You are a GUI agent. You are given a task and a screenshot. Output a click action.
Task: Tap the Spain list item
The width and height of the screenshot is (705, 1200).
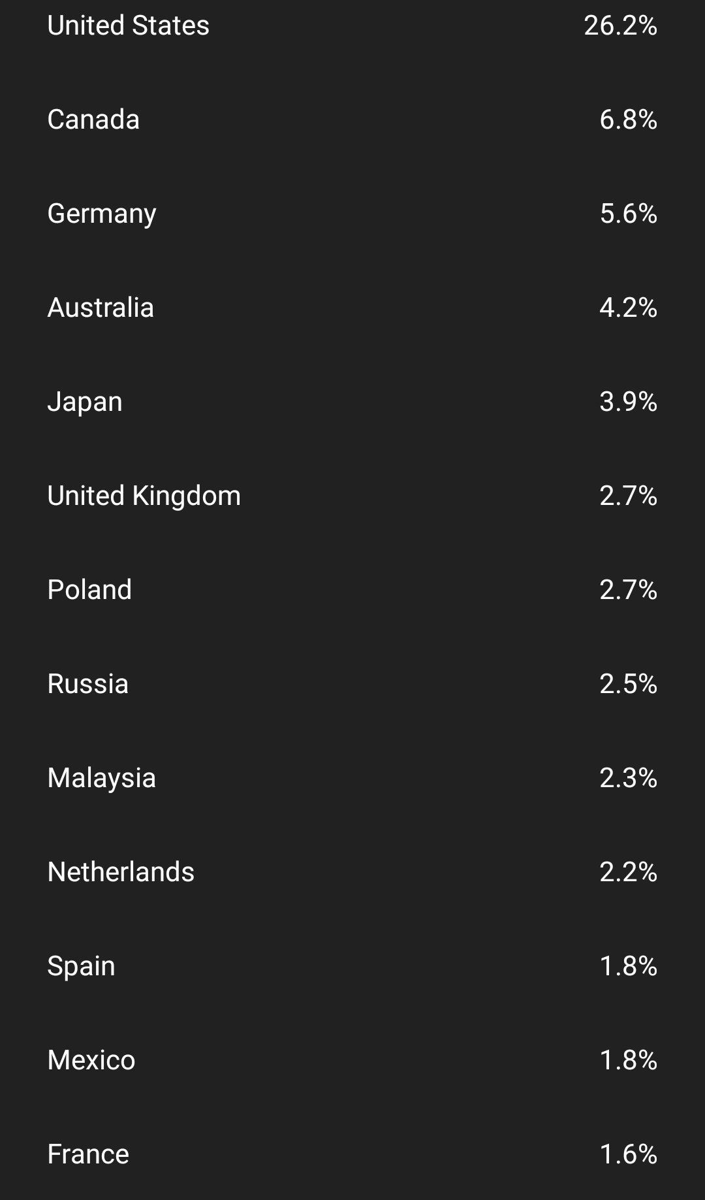[x=82, y=967]
